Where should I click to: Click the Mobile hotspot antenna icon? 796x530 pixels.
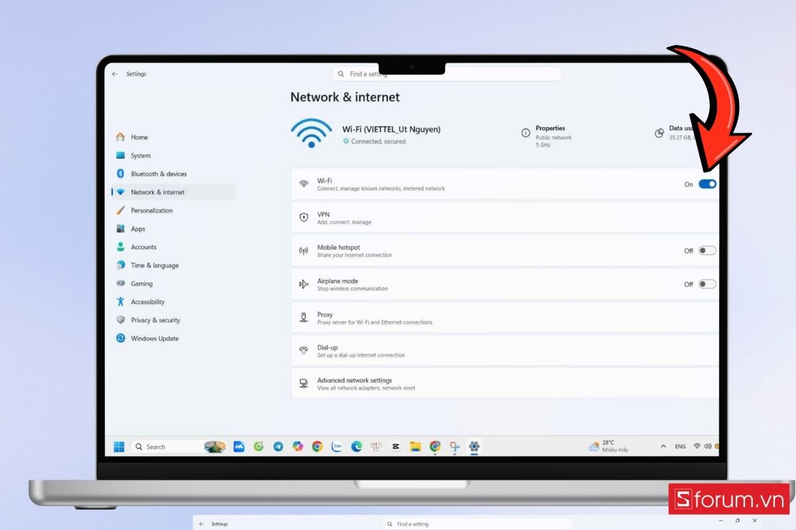[304, 251]
